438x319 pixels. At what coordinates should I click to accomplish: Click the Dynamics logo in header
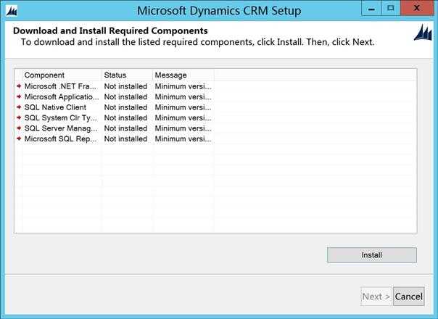tap(423, 33)
